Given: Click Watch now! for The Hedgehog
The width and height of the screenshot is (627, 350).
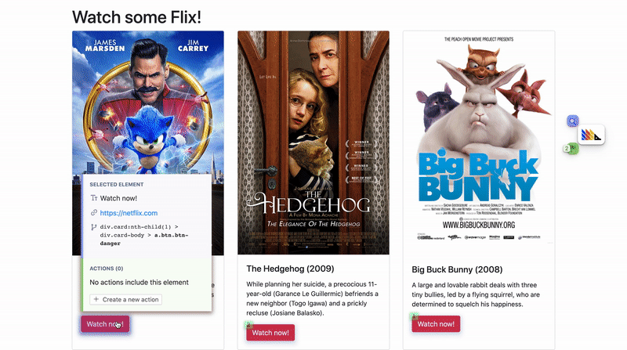Looking at the screenshot, I should click(x=270, y=333).
